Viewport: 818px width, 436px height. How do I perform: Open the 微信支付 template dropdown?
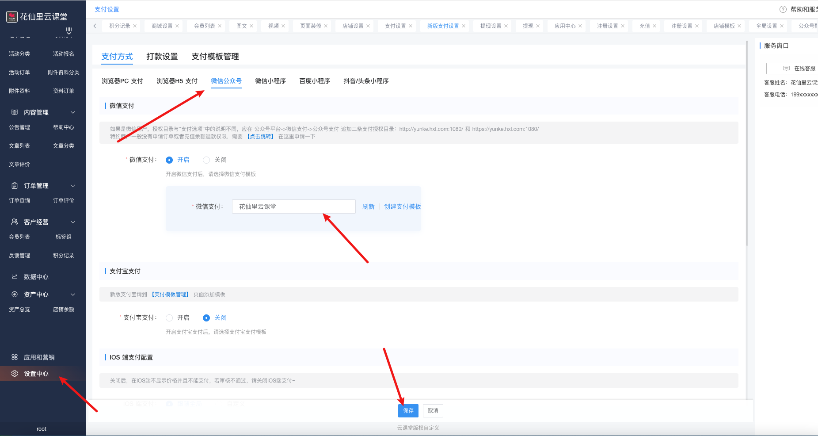pyautogui.click(x=294, y=207)
